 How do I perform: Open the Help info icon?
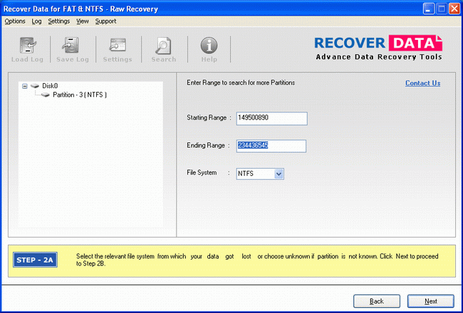coord(209,46)
